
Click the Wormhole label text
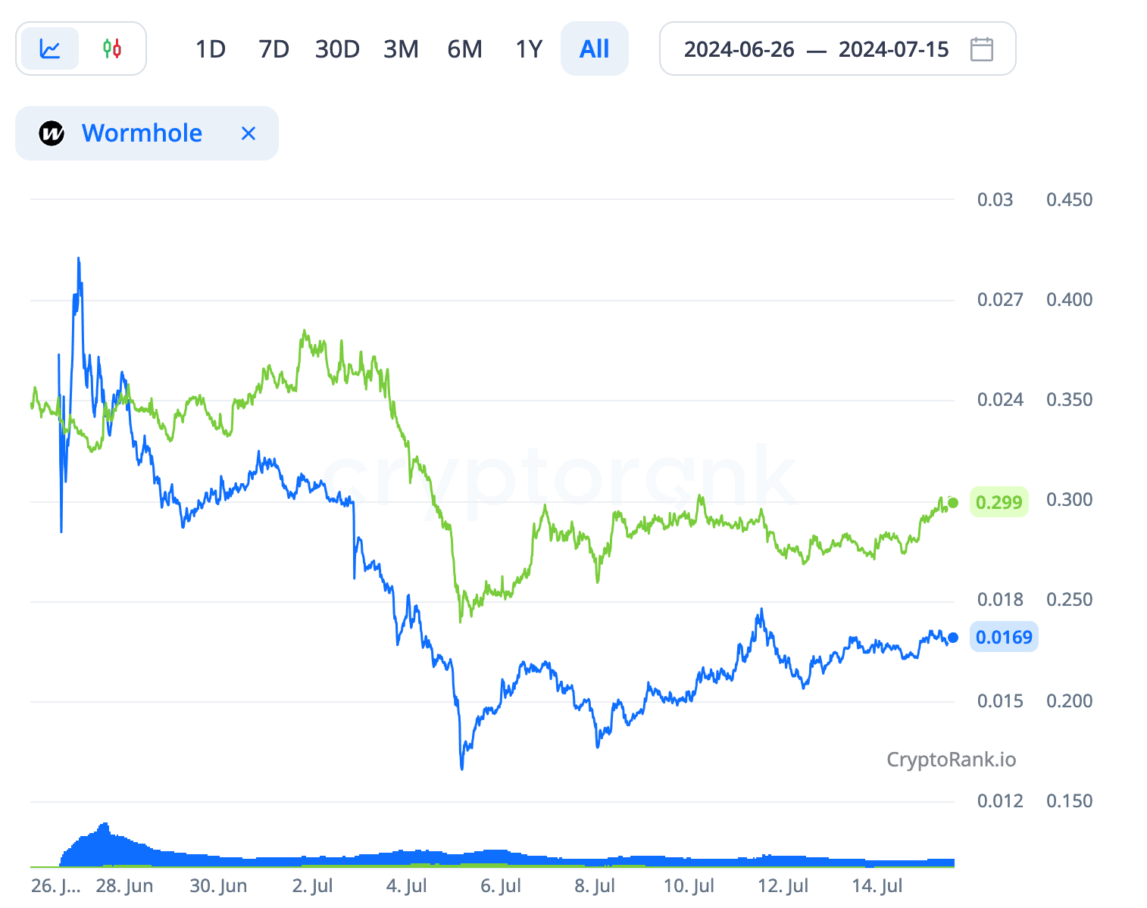pos(142,133)
